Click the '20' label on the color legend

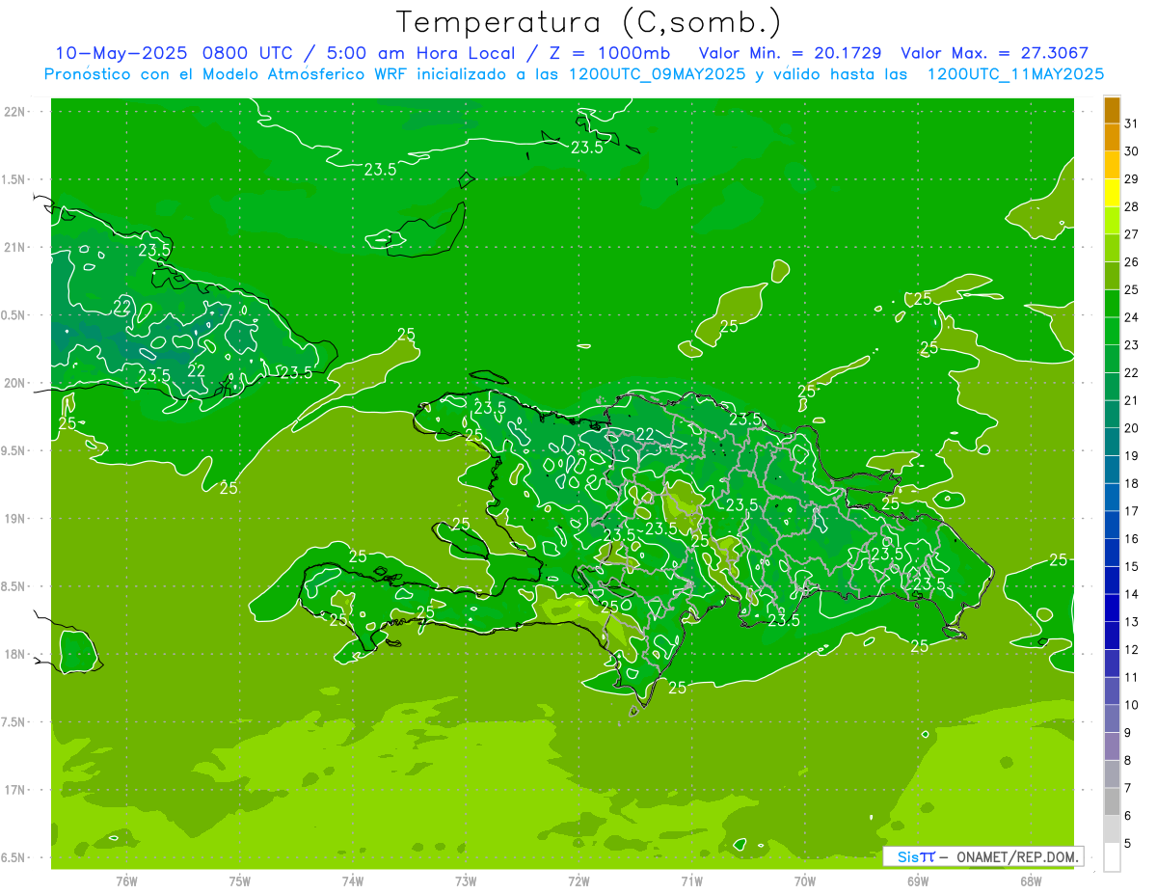click(x=1132, y=428)
